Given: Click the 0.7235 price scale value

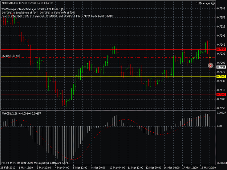Looking at the screenshot, I should tap(221, 54).
